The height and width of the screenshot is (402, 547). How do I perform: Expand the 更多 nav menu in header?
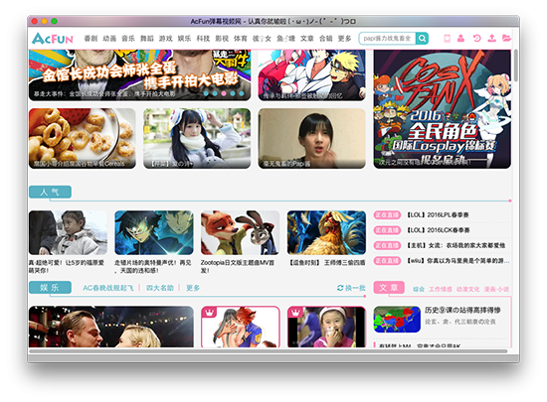pyautogui.click(x=345, y=39)
